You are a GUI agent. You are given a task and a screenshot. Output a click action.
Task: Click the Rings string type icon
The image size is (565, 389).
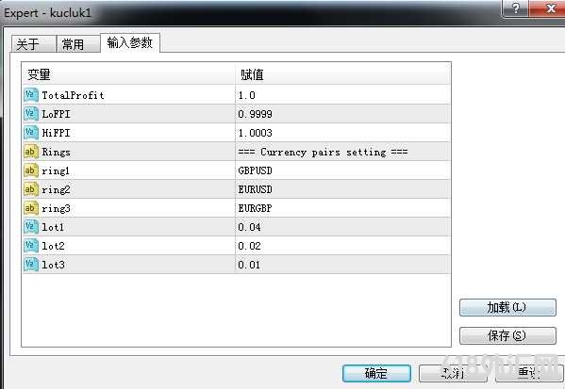[x=31, y=152]
